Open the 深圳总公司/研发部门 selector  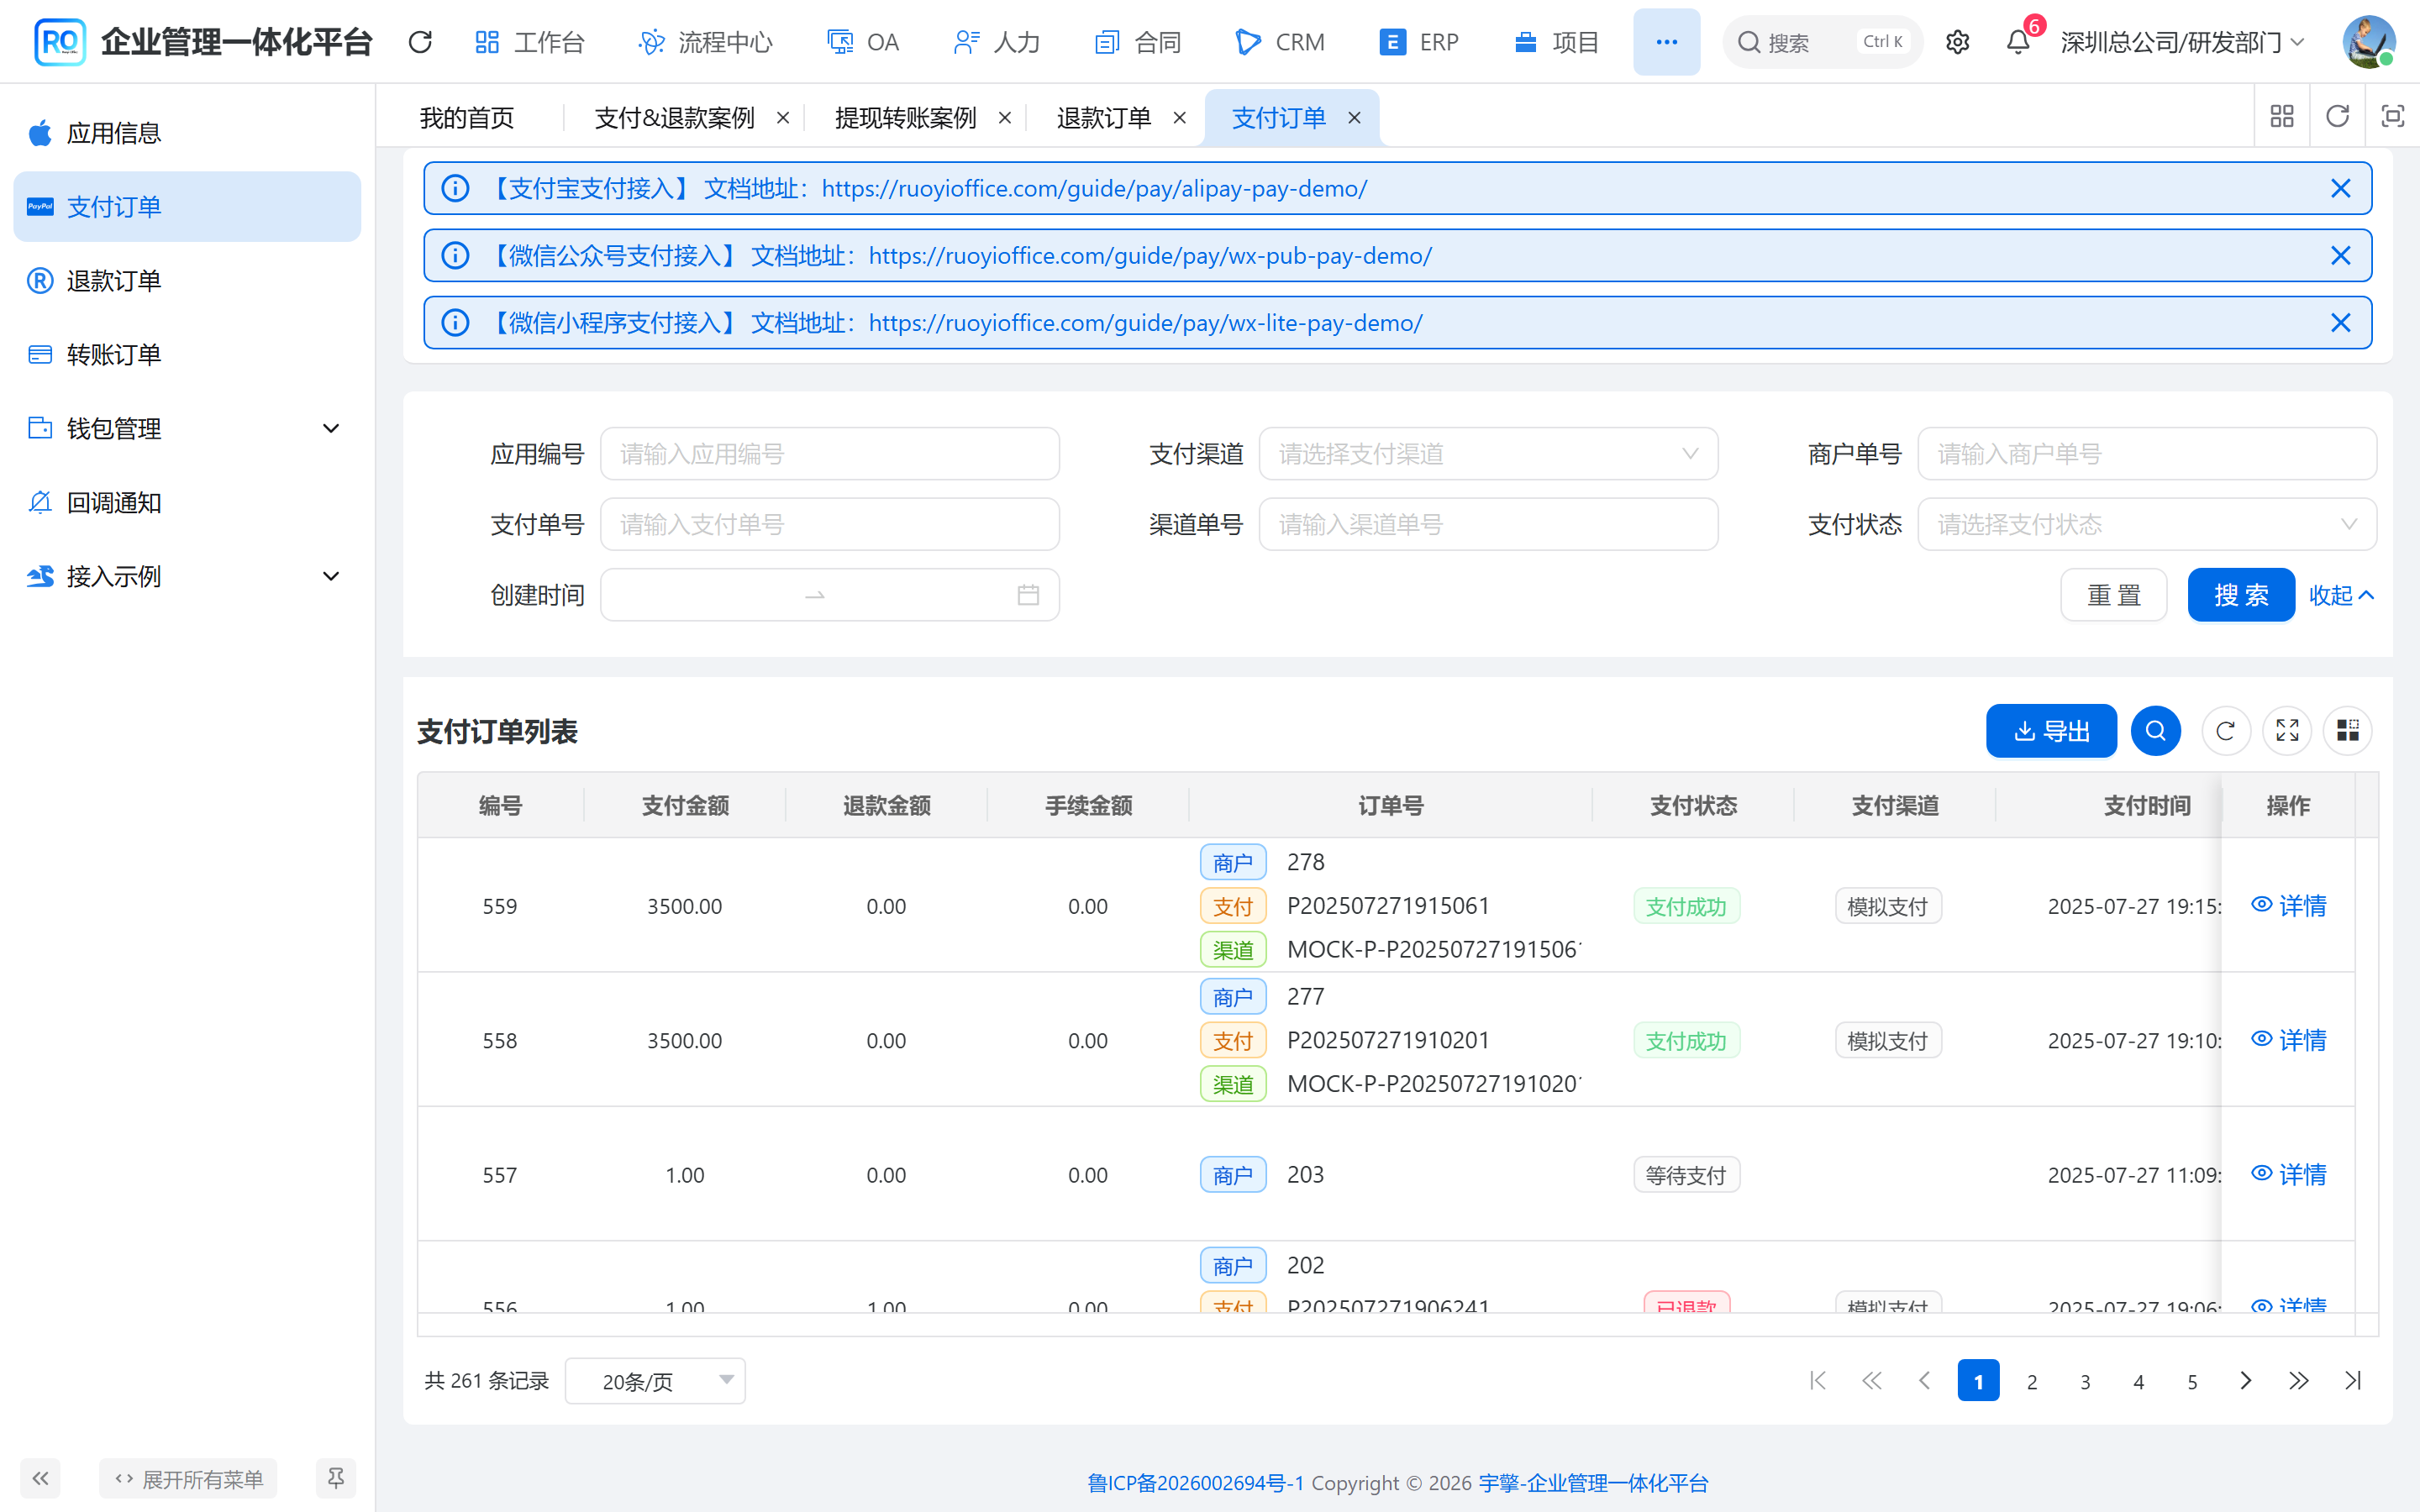[x=2182, y=42]
